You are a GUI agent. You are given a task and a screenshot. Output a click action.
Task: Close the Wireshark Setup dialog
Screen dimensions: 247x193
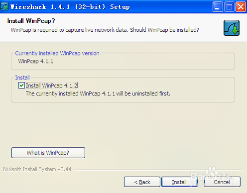pyautogui.click(x=241, y=7)
